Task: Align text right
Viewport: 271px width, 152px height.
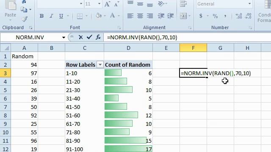Action: pos(150,16)
